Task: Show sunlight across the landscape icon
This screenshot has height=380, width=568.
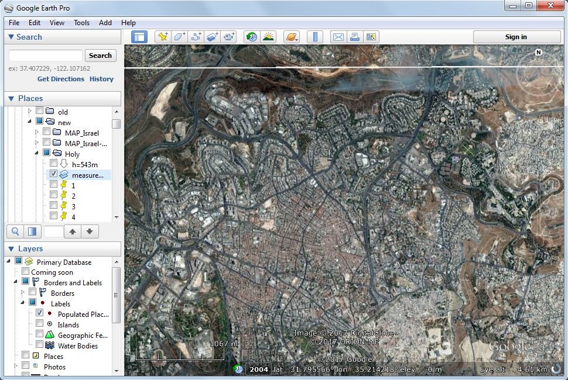Action: click(268, 37)
